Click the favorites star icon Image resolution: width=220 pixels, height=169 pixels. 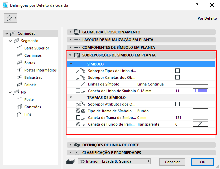coord(9,18)
